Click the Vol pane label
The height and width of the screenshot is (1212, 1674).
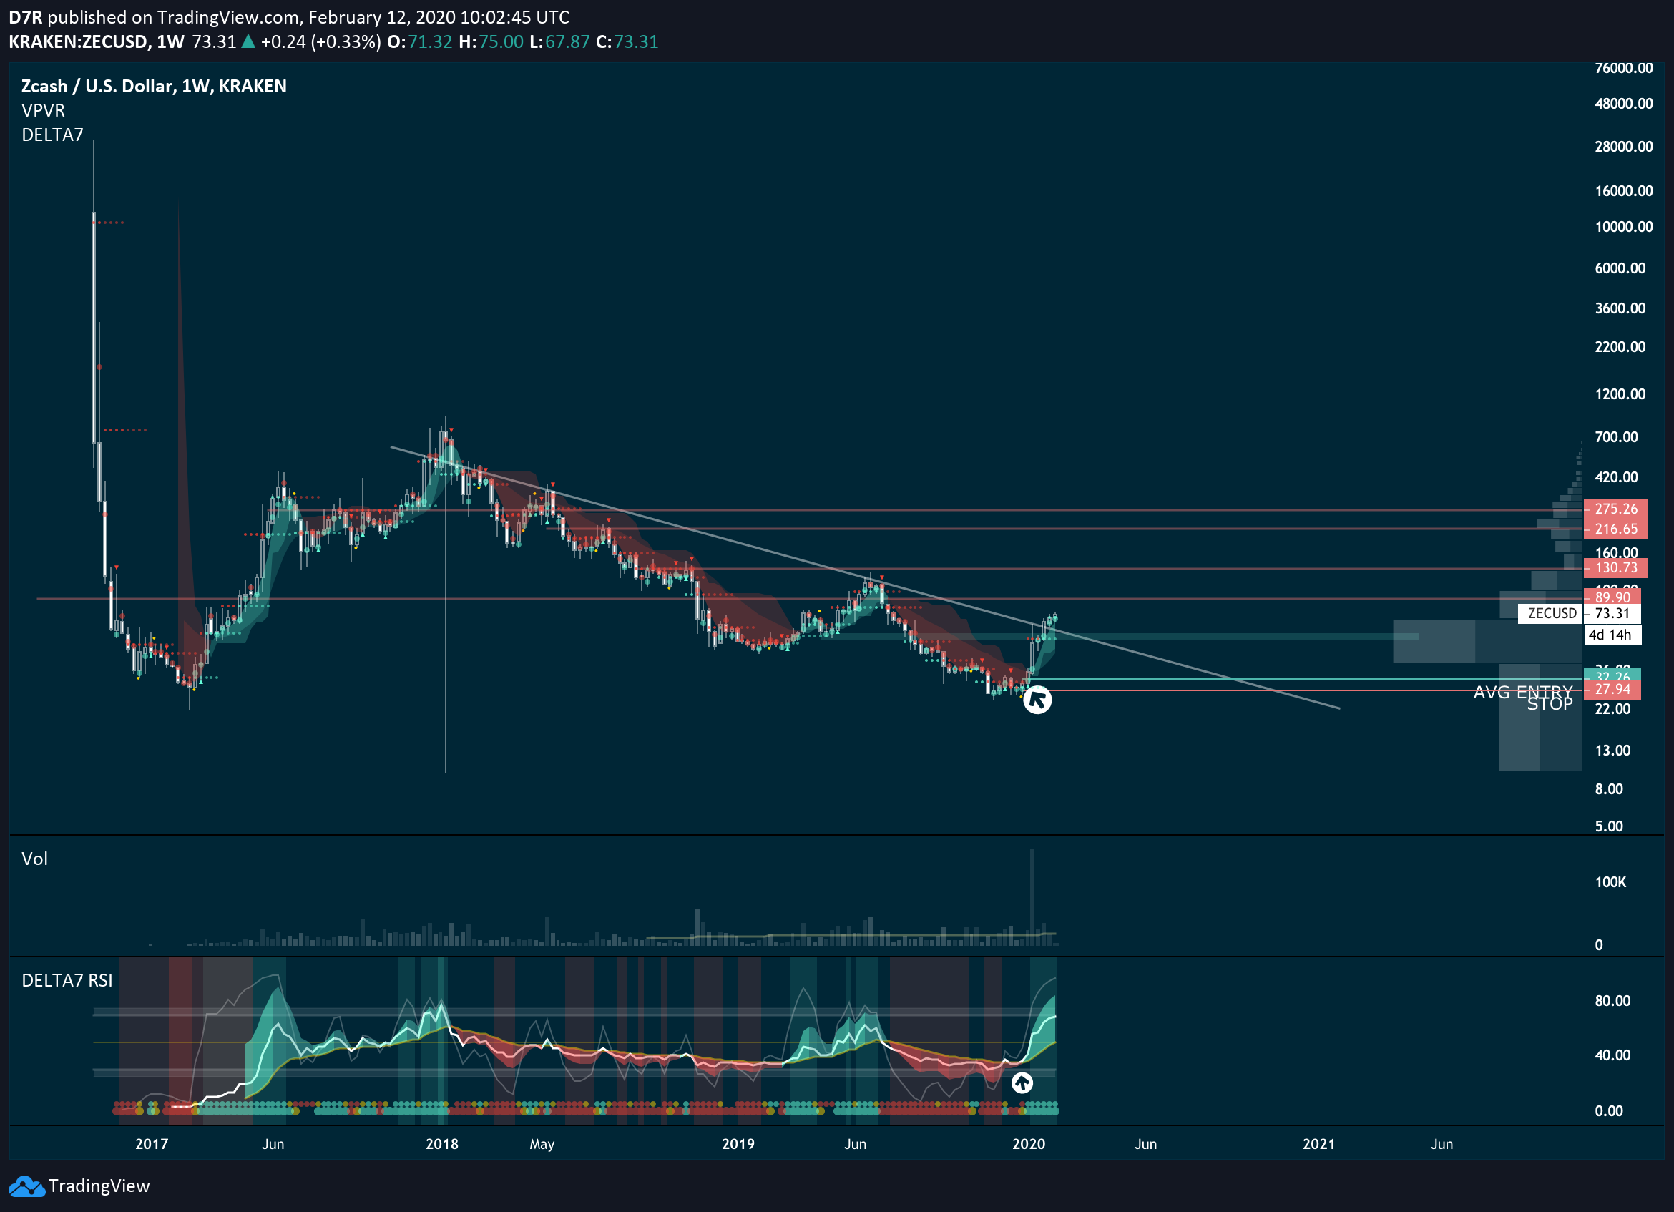click(x=34, y=859)
